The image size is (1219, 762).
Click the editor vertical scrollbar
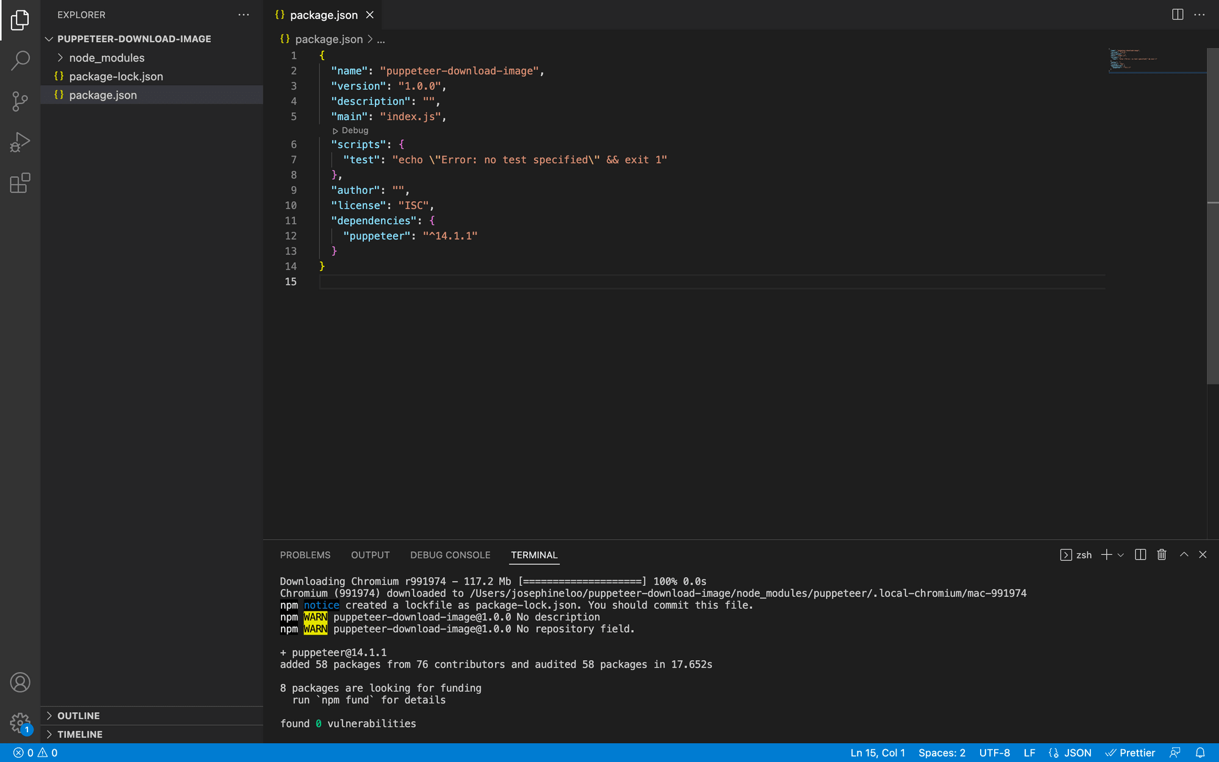1212,216
